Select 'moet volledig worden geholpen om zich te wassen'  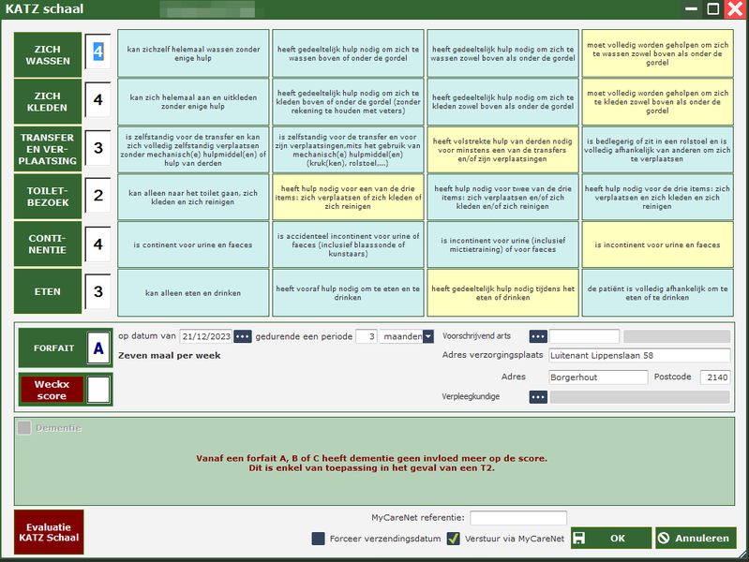pyautogui.click(x=657, y=53)
